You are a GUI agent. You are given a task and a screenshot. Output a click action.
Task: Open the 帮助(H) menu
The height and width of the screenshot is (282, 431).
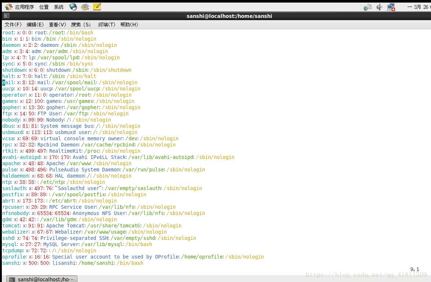[129, 25]
